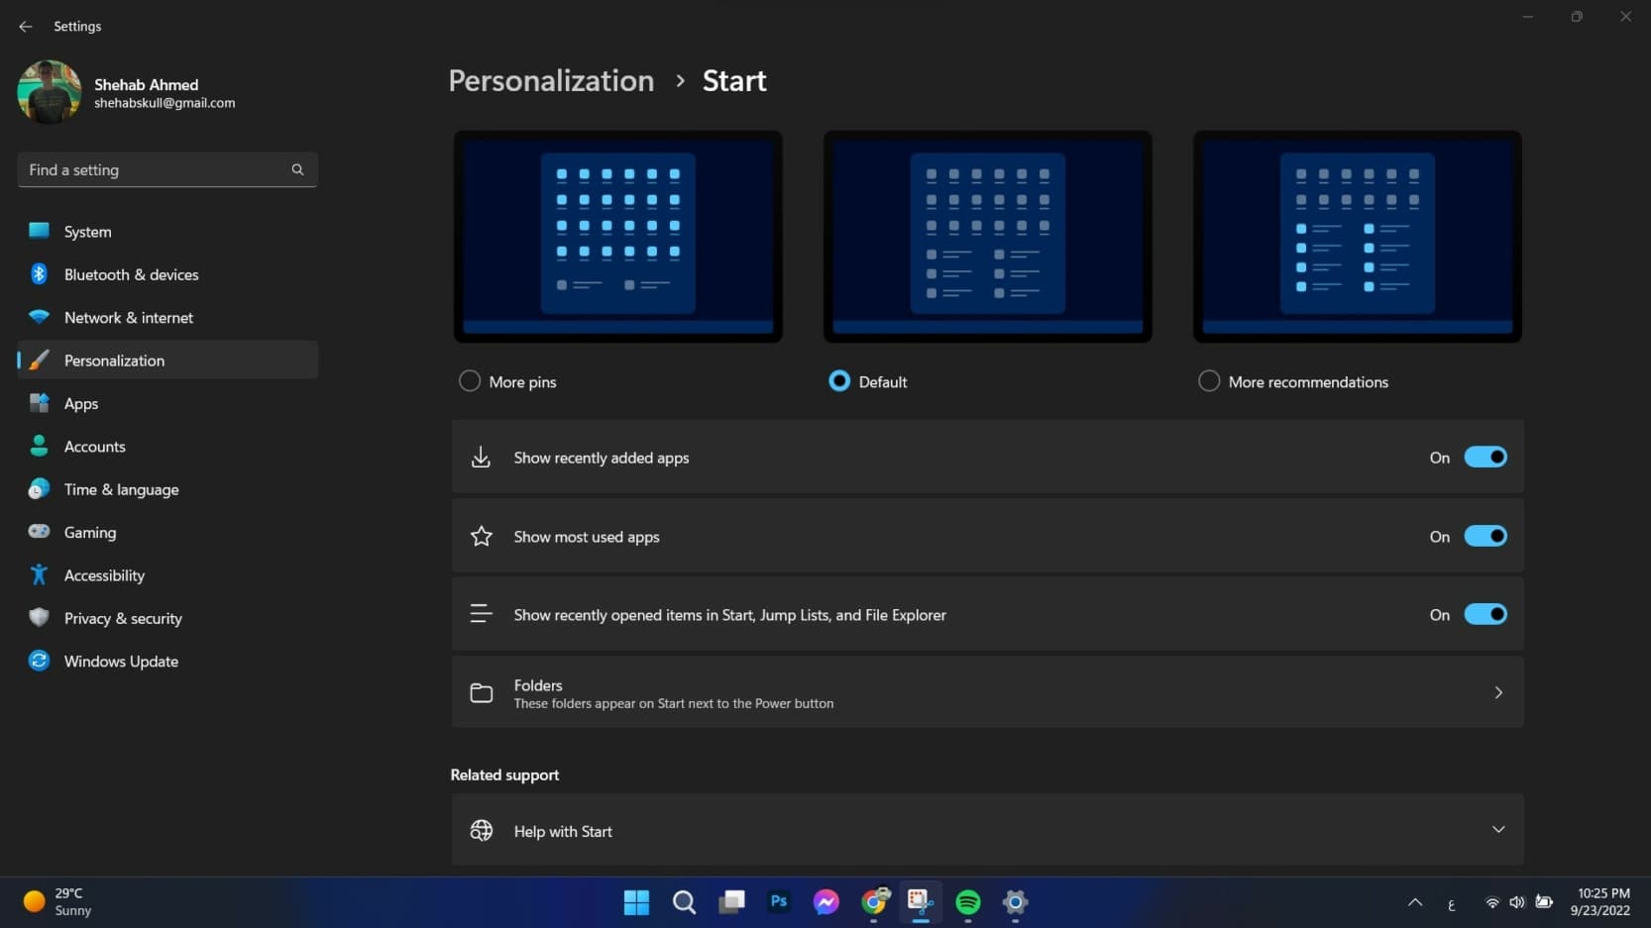The height and width of the screenshot is (928, 1651).
Task: Click the More pins layout preview
Action: (618, 236)
